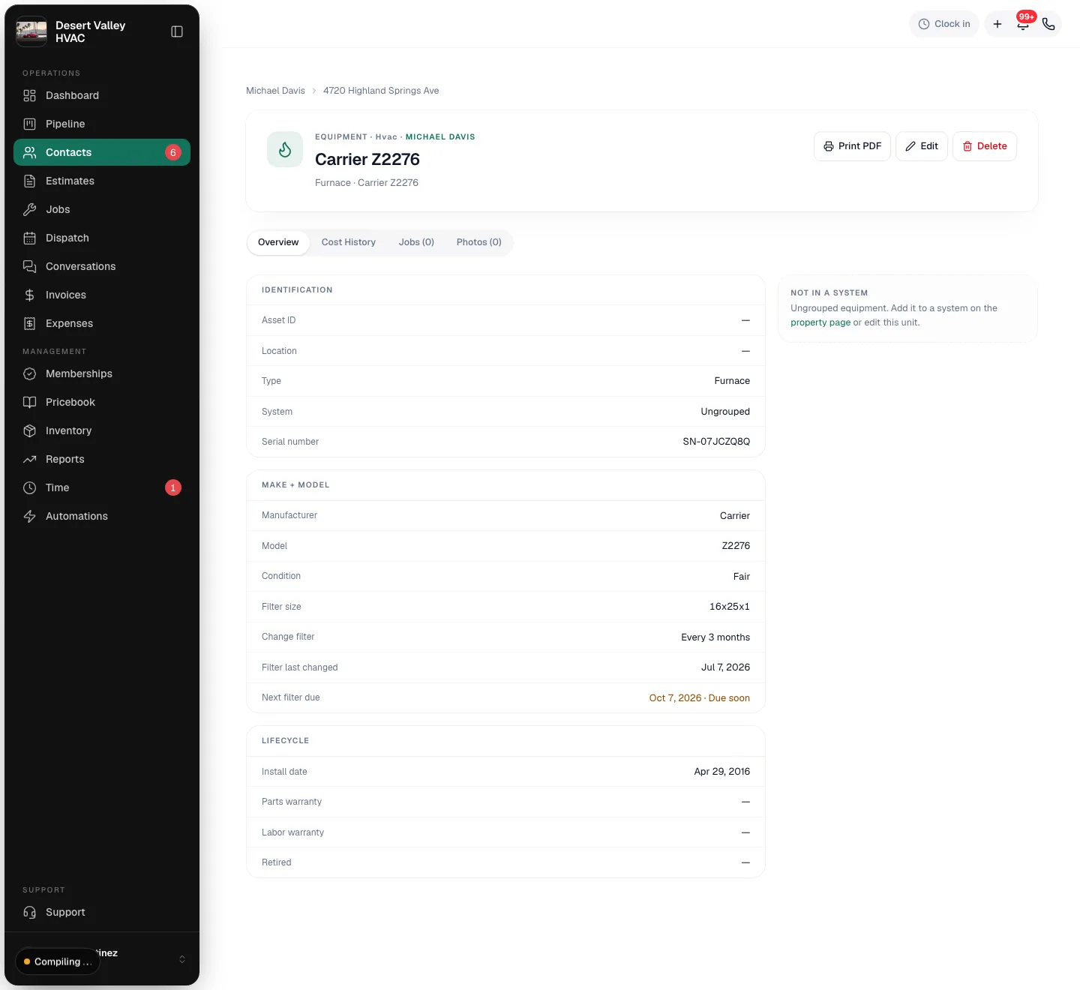Click the Print PDF button
The height and width of the screenshot is (990, 1080).
(852, 146)
